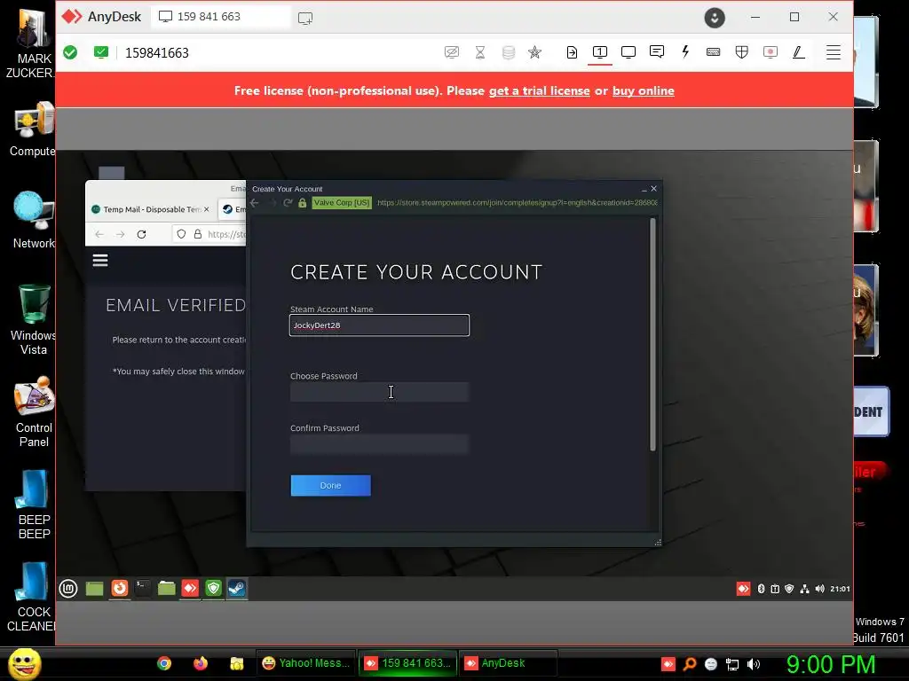Open the AnyDesk permissions shield icon
This screenshot has height=681, width=909.
tap(741, 52)
